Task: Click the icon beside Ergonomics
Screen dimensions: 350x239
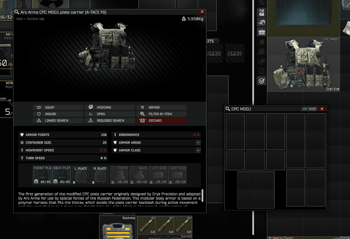Action: pos(115,135)
